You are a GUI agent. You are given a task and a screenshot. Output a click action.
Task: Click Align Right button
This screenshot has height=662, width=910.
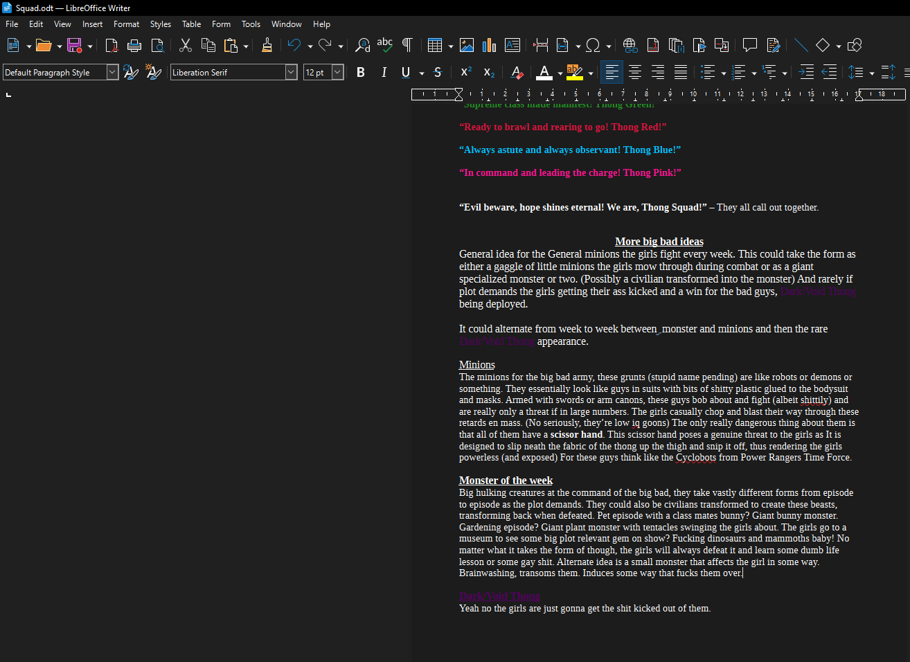coord(658,72)
